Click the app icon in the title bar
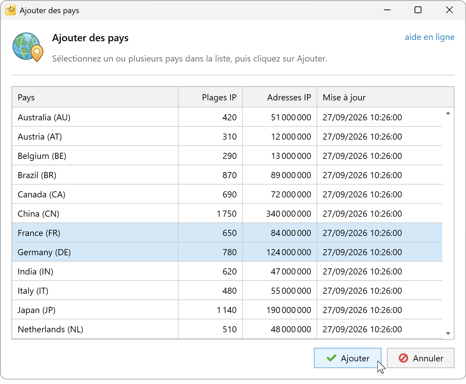The width and height of the screenshot is (466, 384). pyautogui.click(x=10, y=10)
